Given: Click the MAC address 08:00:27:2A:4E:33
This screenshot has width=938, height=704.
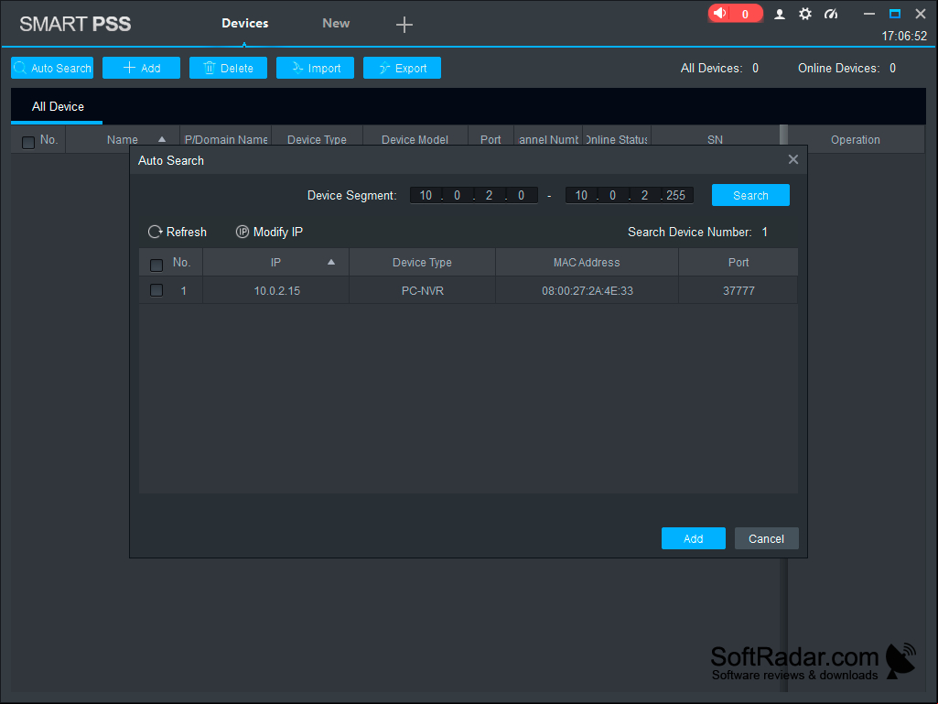Looking at the screenshot, I should [588, 290].
